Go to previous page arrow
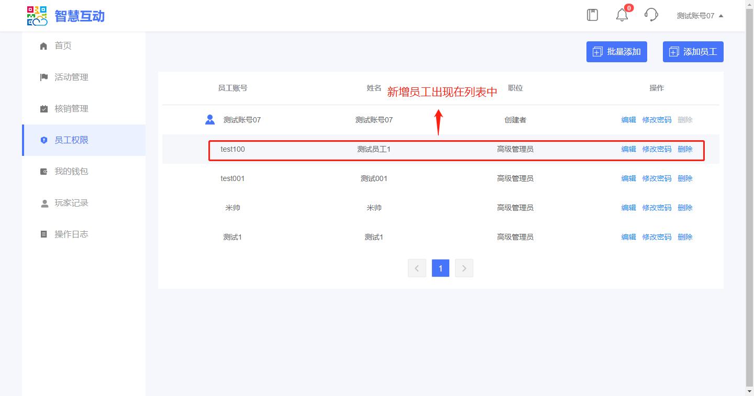This screenshot has height=396, width=754. pyautogui.click(x=417, y=268)
